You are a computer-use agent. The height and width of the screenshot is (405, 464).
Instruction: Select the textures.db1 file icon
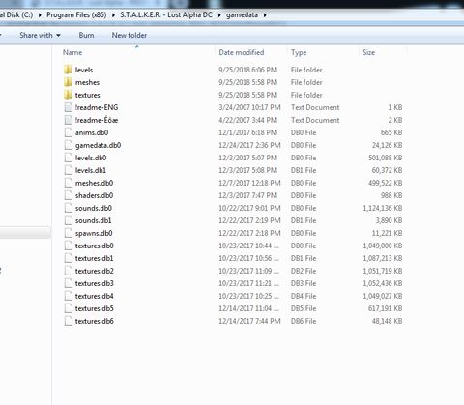[69, 258]
